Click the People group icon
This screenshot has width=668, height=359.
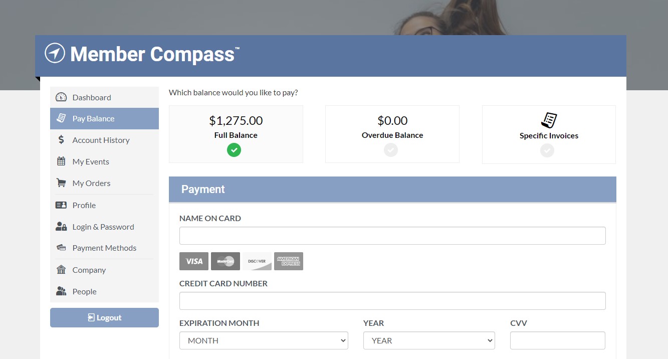pyautogui.click(x=61, y=291)
